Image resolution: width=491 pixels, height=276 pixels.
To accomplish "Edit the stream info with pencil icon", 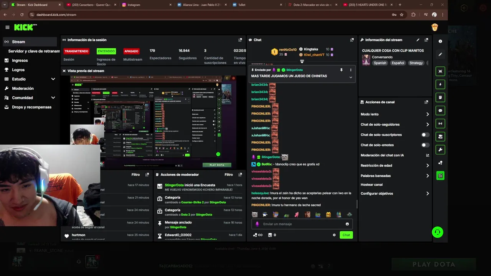I will tap(418, 40).
